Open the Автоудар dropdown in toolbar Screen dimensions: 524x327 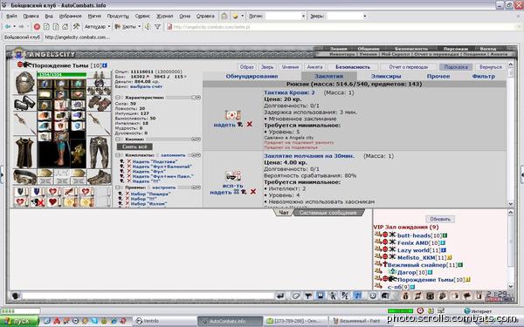click(97, 27)
